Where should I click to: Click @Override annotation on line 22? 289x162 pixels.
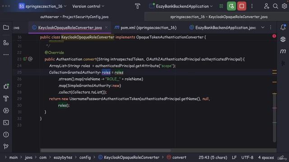[54, 53]
